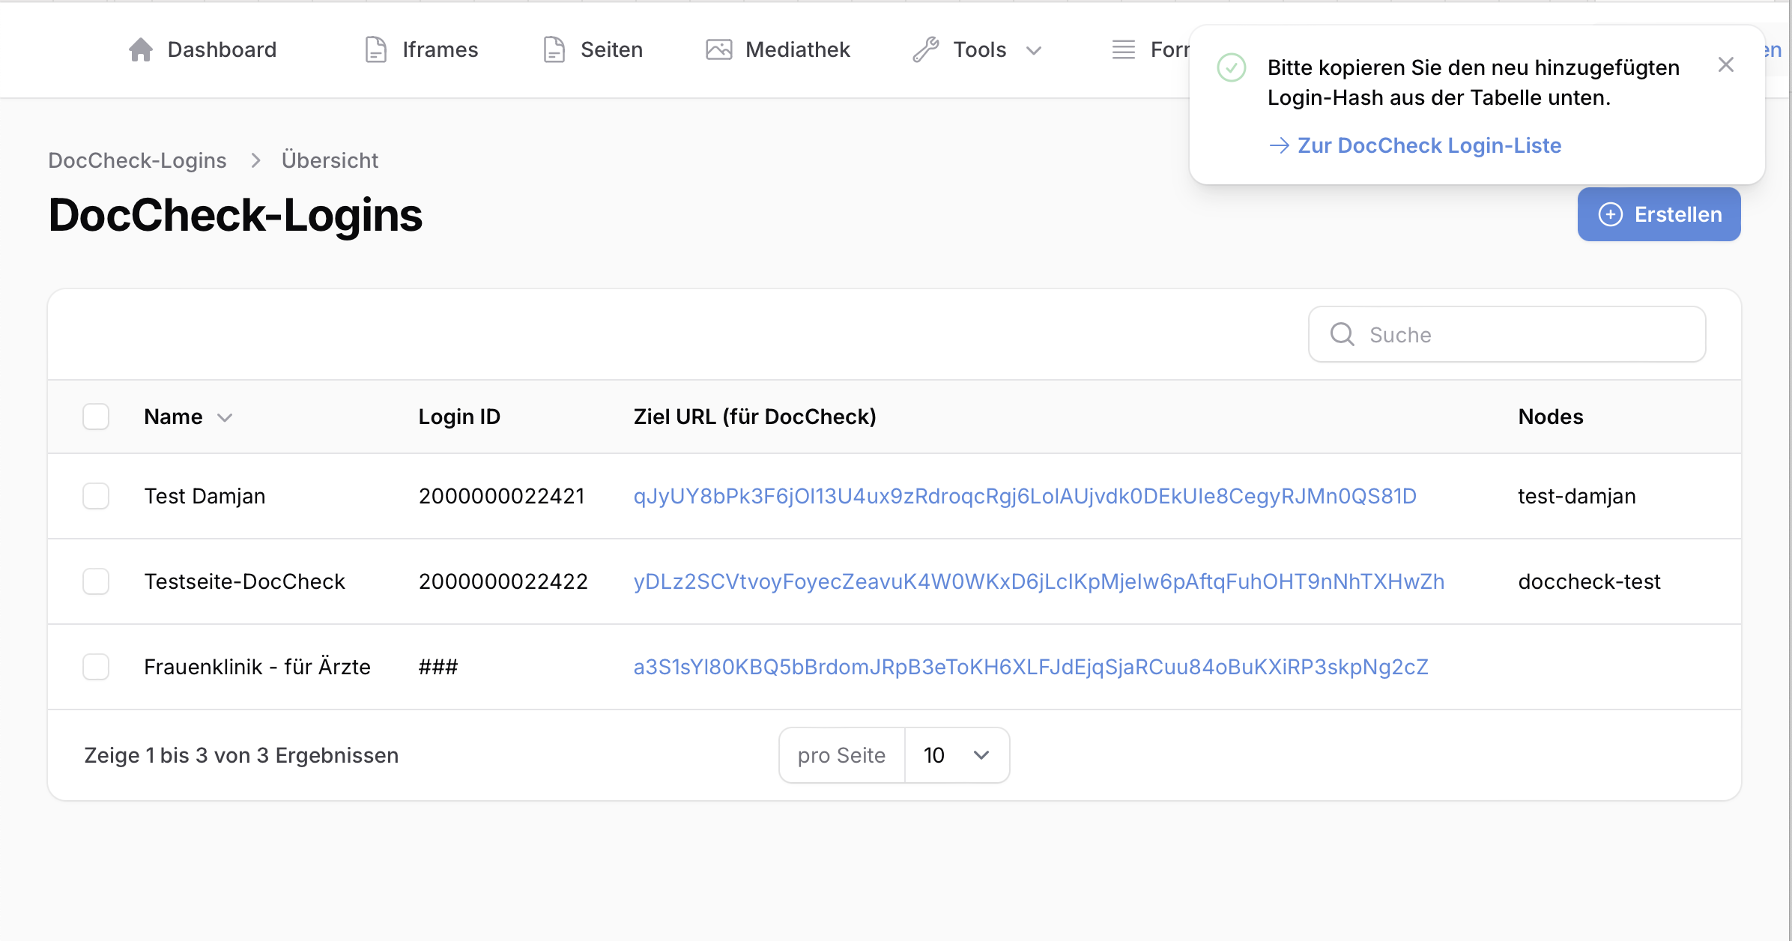Screen dimensions: 1792x941
Task: Select the Testseite-DocCheck row checkbox
Action: point(96,581)
